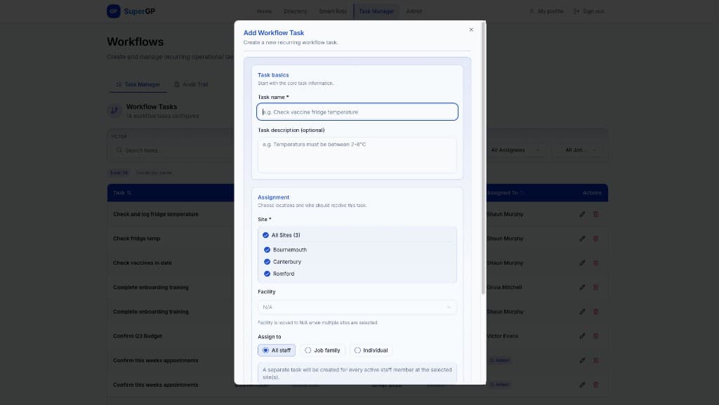
Task: Click the Task description text area
Action: click(x=357, y=155)
